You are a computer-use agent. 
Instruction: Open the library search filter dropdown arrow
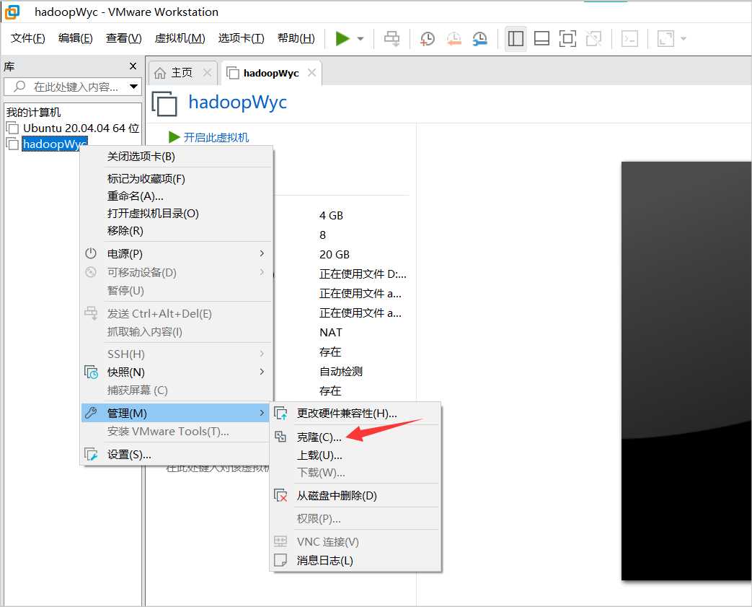point(134,87)
